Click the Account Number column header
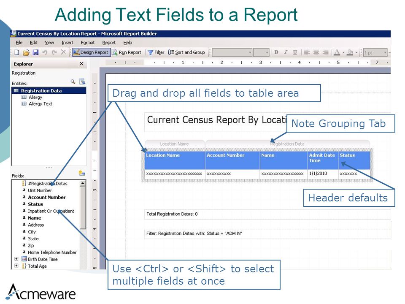The width and height of the screenshot is (405, 304). pyautogui.click(x=232, y=160)
